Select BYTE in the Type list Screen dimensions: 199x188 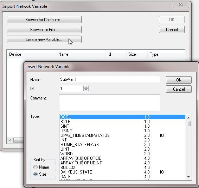tap(122, 122)
